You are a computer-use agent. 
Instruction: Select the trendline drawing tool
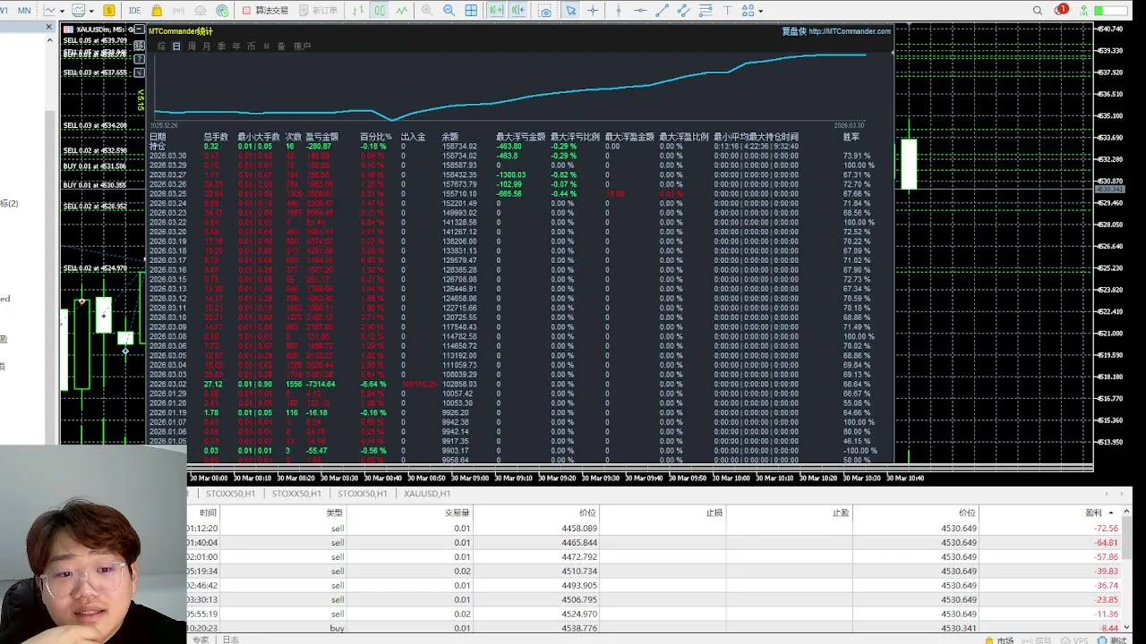(663, 11)
